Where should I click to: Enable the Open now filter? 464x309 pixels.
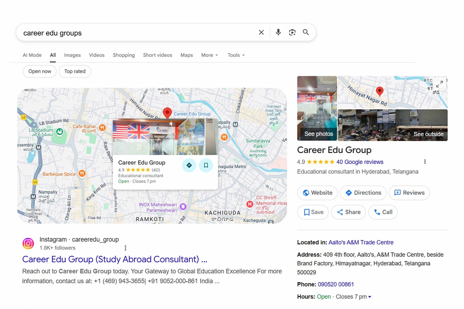pos(39,71)
